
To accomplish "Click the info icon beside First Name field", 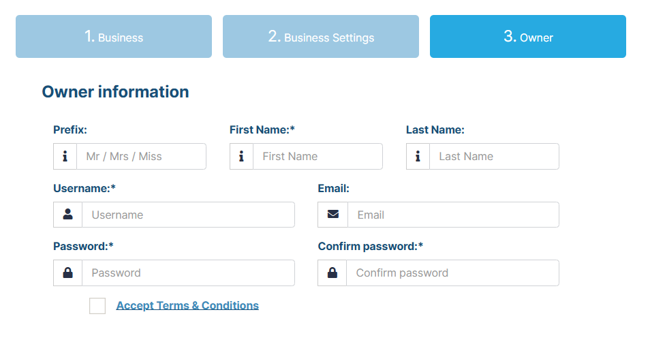I will click(x=242, y=157).
